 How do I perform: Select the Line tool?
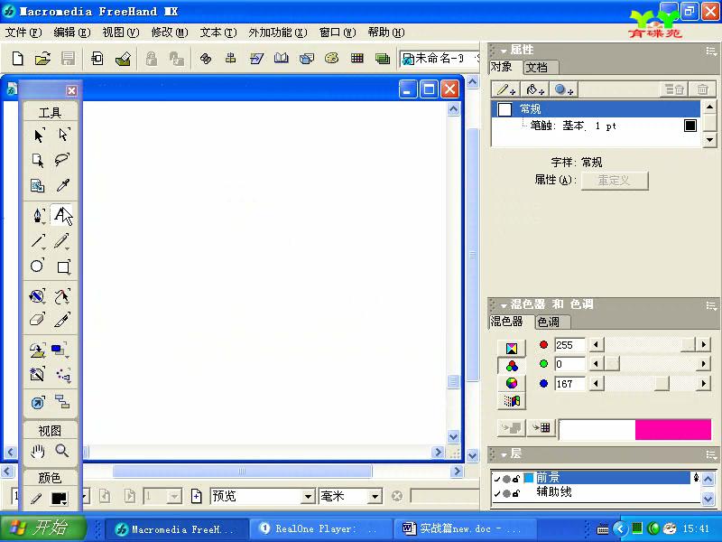38,241
